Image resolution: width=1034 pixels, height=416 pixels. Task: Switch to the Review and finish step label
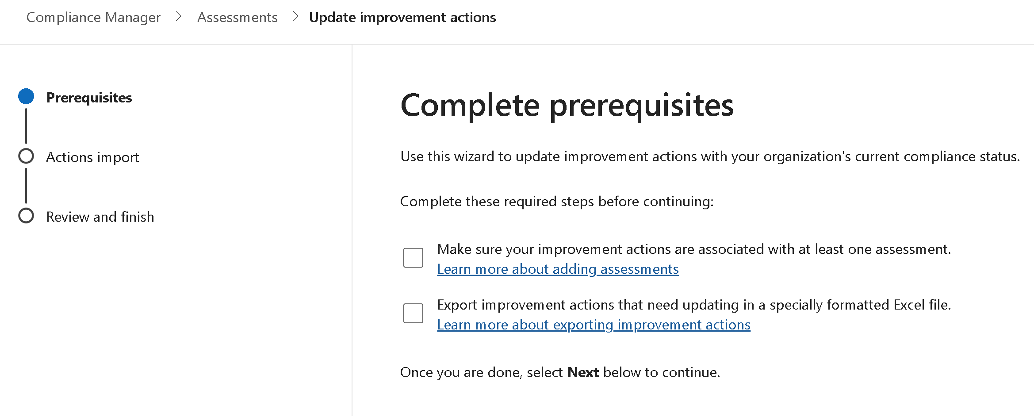click(100, 217)
